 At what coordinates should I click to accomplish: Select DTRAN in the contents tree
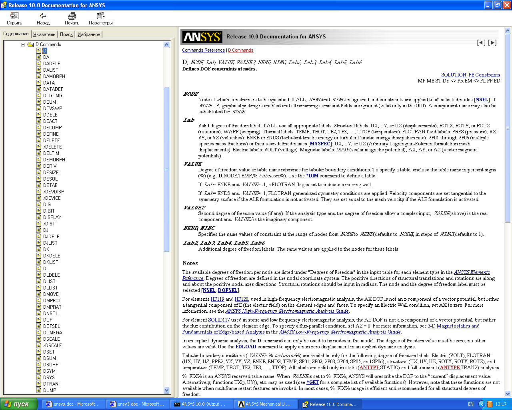click(51, 384)
